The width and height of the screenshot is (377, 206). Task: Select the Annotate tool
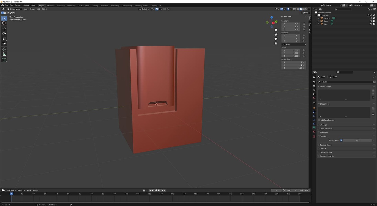point(4,49)
